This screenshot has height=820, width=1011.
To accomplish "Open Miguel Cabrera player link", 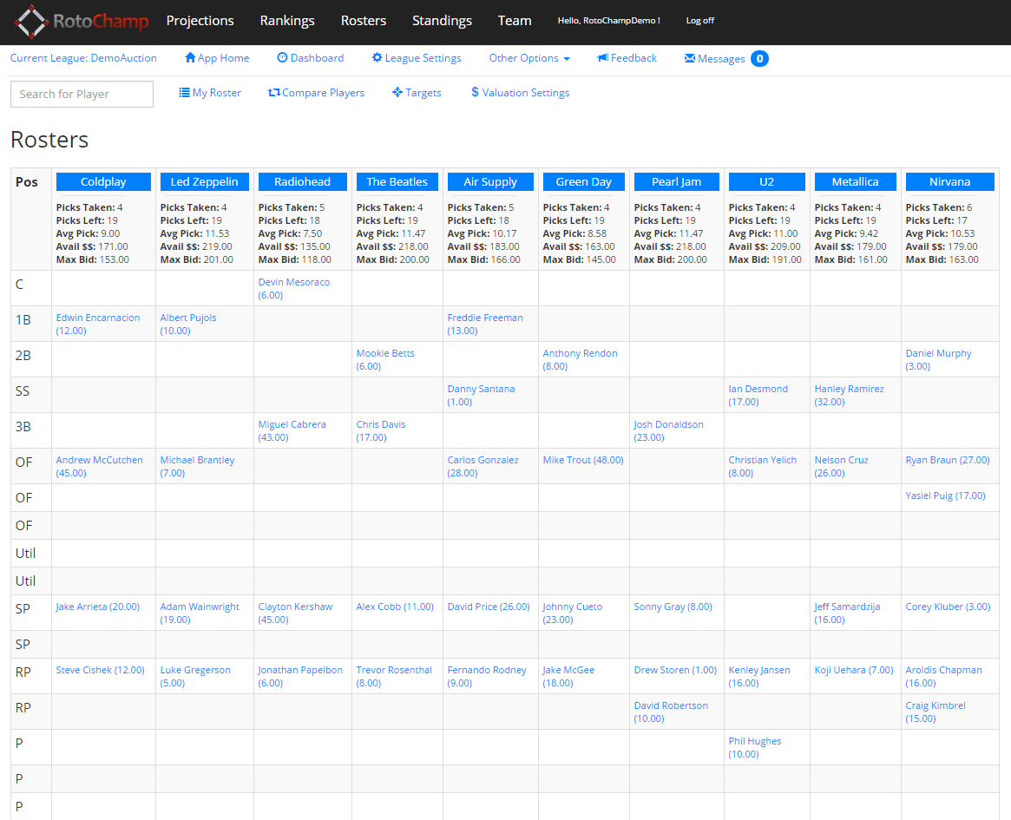I will 292,430.
